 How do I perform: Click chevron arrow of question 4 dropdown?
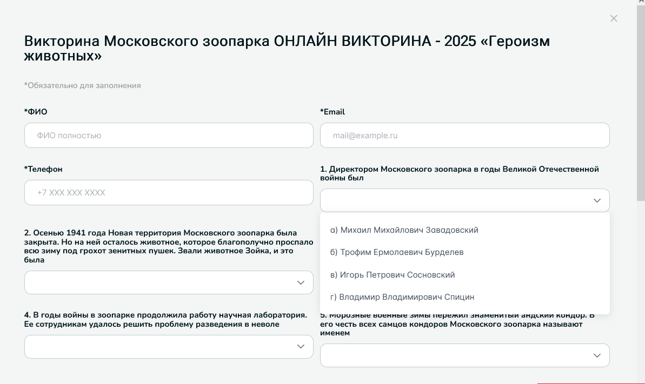click(x=301, y=347)
